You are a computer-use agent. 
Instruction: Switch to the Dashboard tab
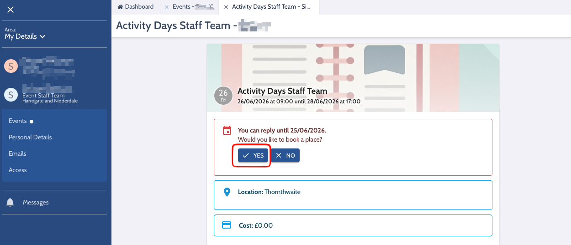136,7
